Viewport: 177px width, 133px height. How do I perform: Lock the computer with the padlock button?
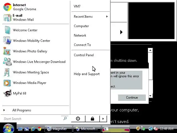(x=92, y=119)
